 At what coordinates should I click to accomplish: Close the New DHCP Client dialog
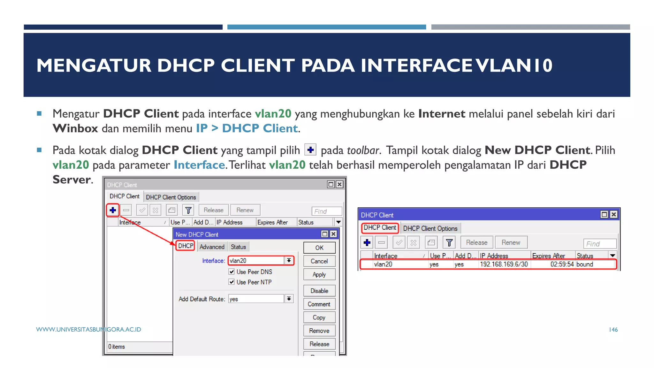click(333, 234)
